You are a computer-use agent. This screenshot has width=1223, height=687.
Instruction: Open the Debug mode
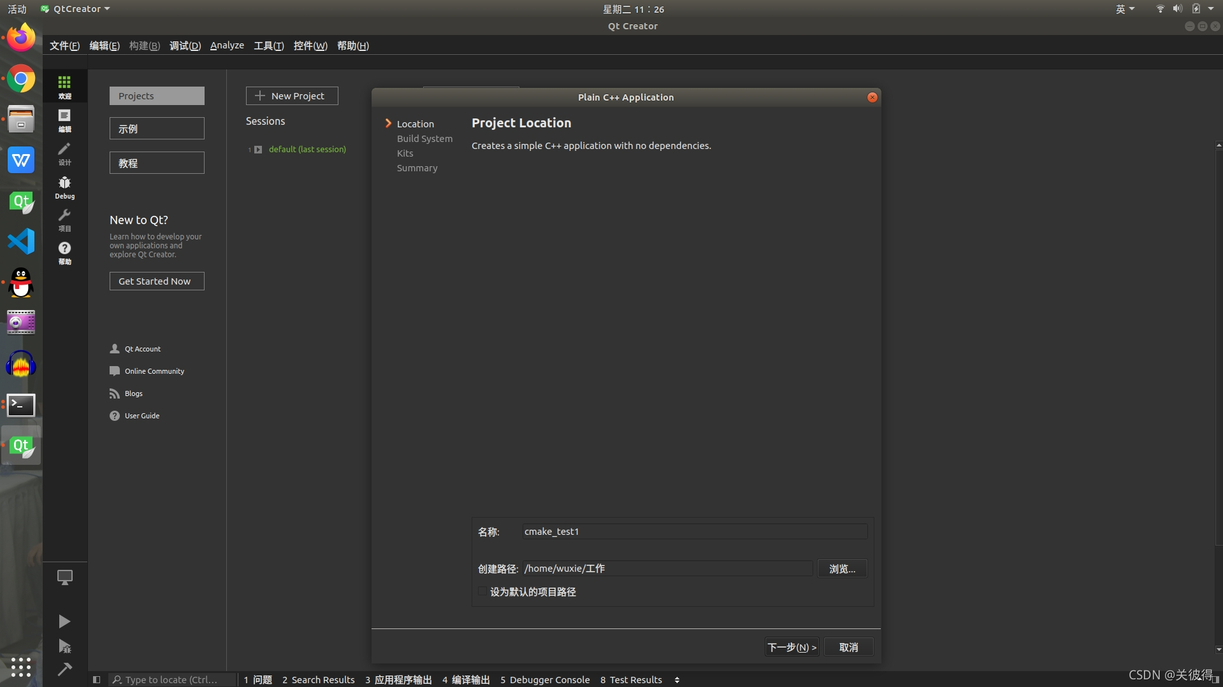(64, 187)
